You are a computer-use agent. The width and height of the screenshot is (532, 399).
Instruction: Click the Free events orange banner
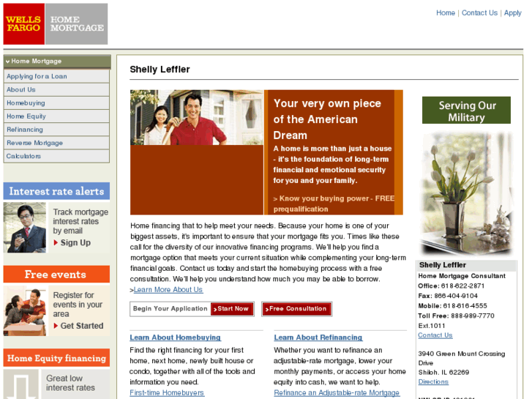pos(56,275)
